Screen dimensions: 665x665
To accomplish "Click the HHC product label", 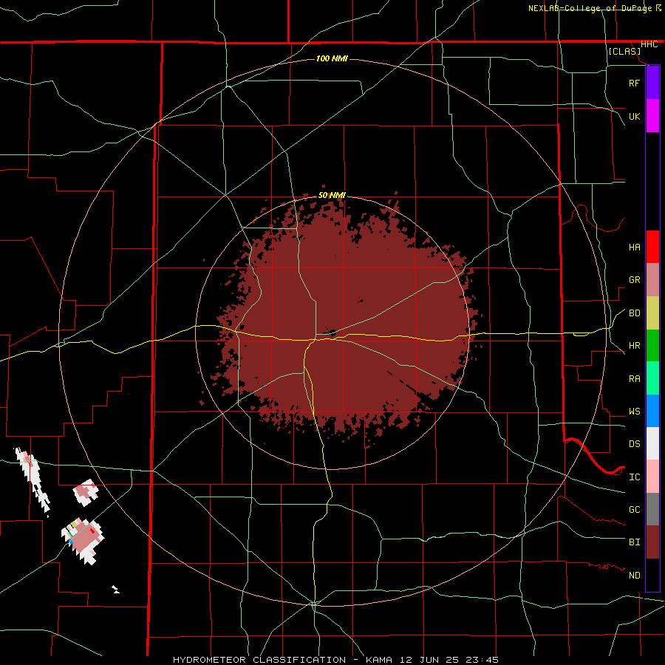I will 649,44.
